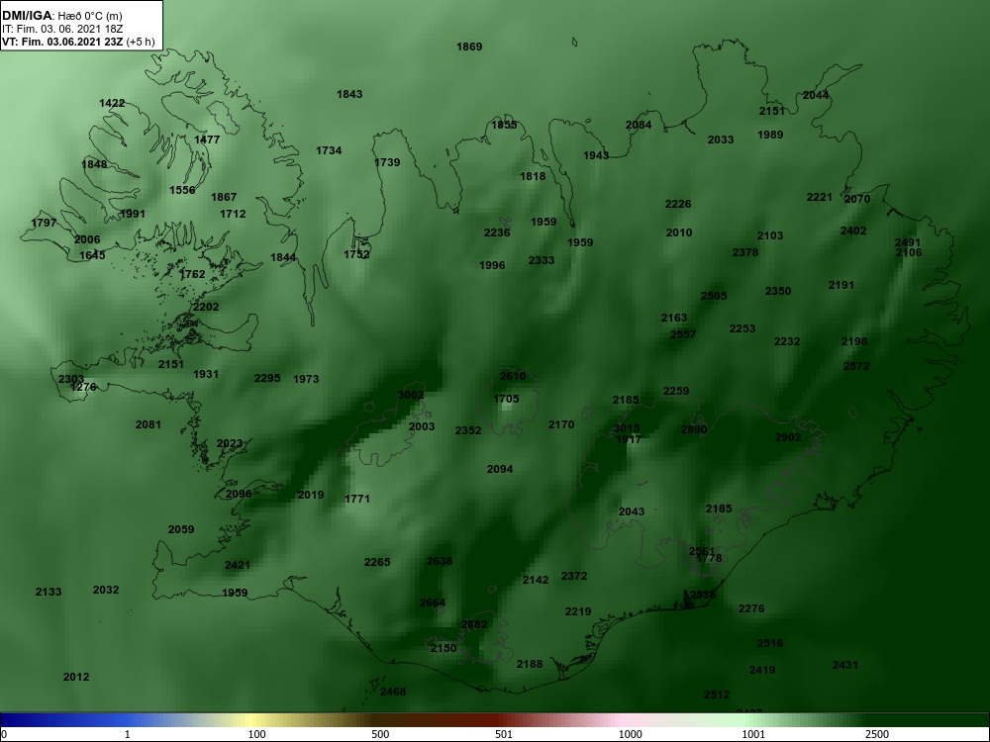Click the map value 2378
The image size is (990, 742).
pos(745,252)
